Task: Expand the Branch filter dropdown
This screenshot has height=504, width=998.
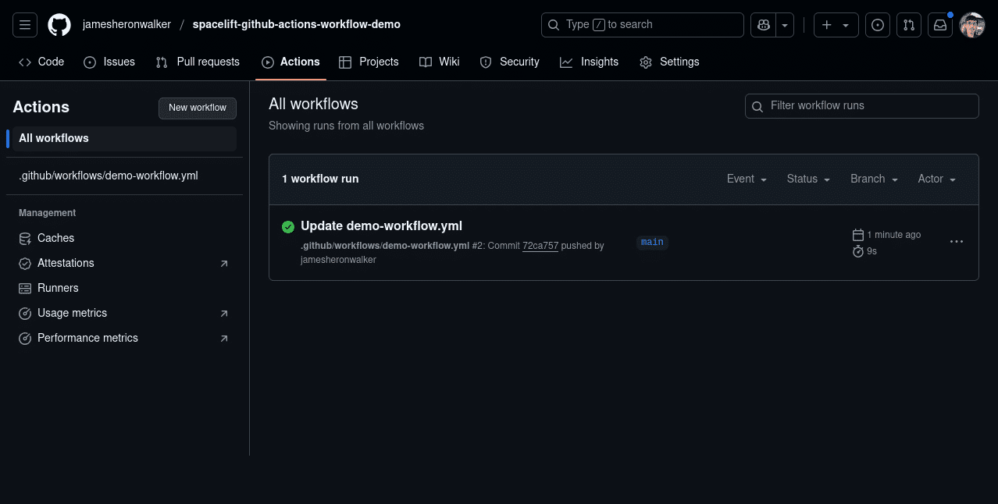Action: (872, 179)
